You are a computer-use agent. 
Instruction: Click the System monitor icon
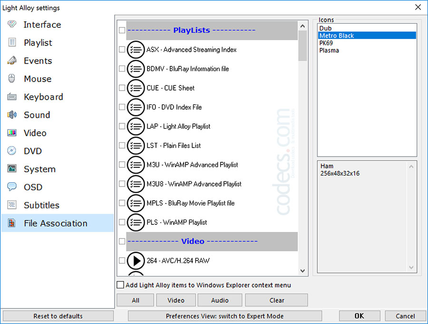[12, 168]
